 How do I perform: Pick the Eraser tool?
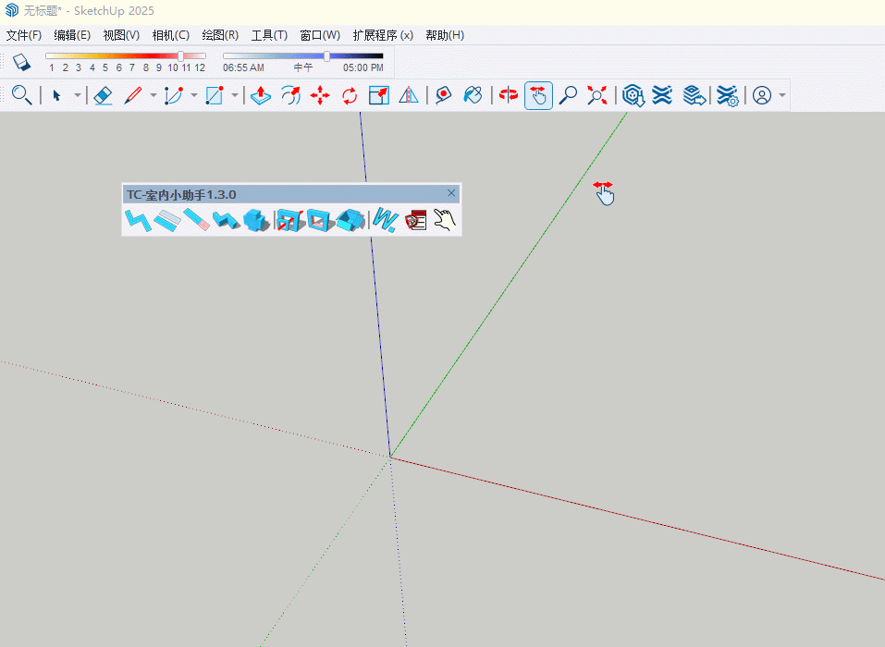click(103, 95)
